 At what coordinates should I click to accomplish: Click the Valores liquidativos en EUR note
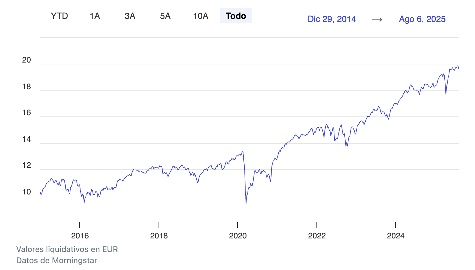(67, 249)
